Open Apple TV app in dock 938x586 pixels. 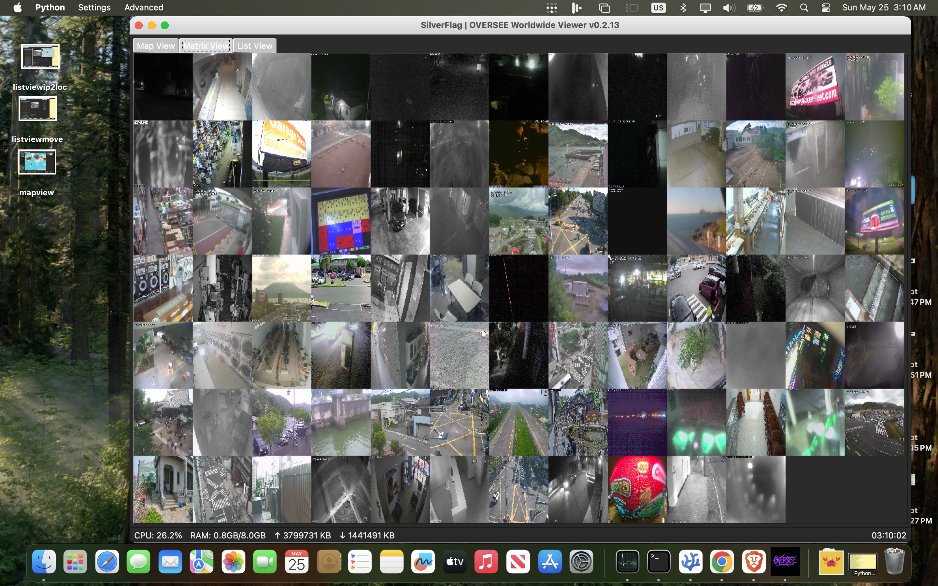[x=455, y=562]
